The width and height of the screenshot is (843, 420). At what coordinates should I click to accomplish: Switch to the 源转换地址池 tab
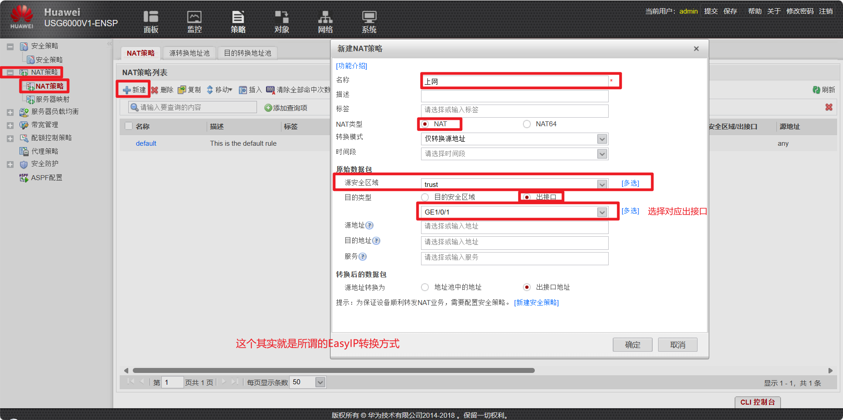[x=189, y=53]
